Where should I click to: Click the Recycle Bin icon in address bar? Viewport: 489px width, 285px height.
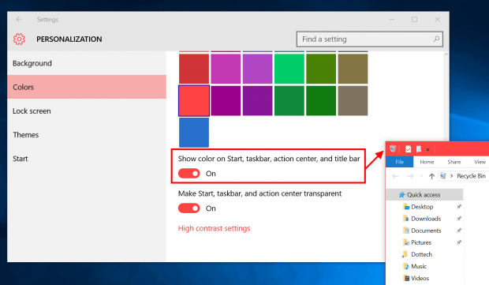point(442,176)
